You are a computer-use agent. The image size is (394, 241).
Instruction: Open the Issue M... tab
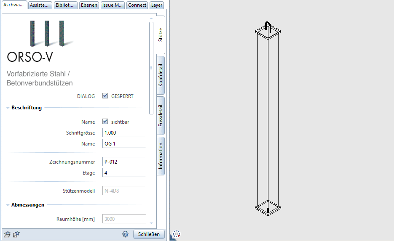click(x=113, y=5)
